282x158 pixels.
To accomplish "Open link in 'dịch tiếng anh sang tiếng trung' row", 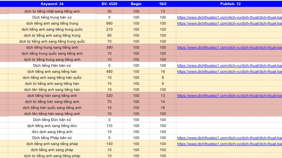I will point(229,23).
